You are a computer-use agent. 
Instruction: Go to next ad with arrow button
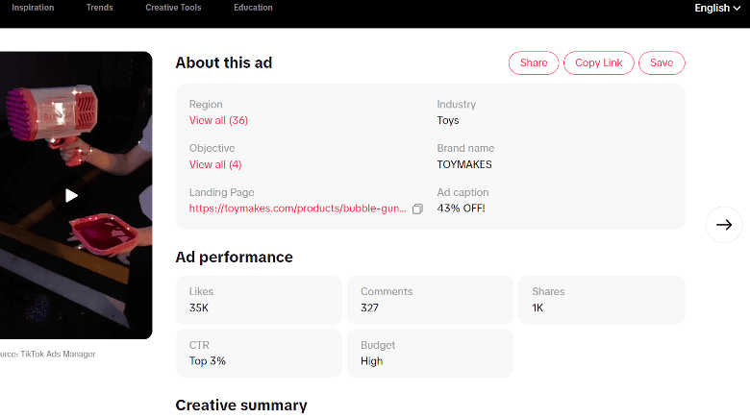pyautogui.click(x=724, y=225)
